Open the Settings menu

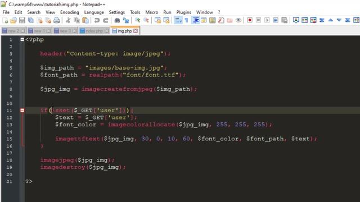point(116,12)
